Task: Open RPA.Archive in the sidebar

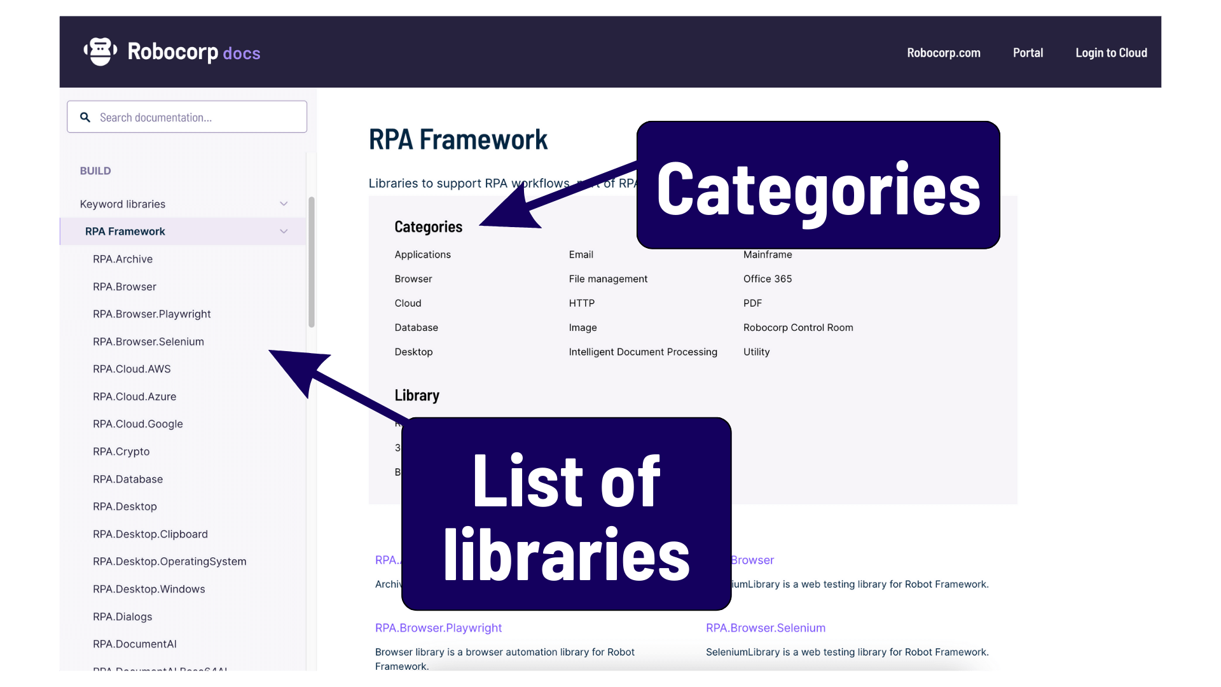Action: [x=123, y=259]
